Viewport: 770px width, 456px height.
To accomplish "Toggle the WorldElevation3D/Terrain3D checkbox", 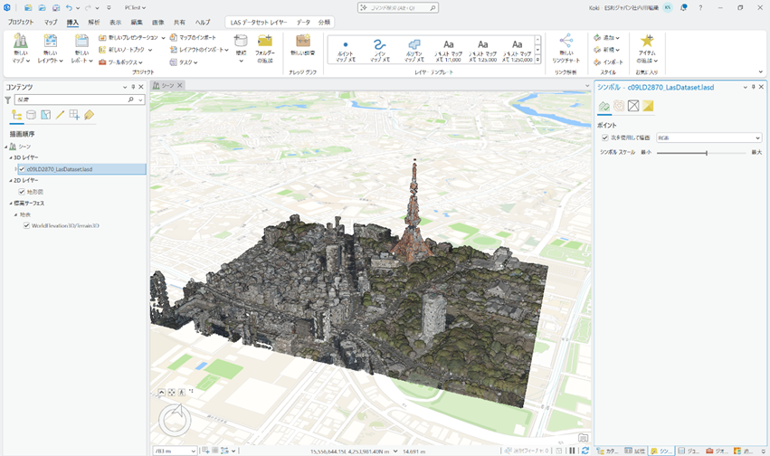I will click(26, 225).
